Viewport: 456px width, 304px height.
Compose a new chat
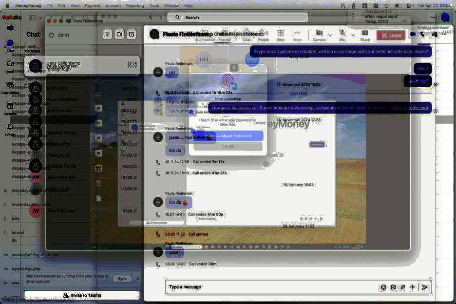tap(132, 34)
